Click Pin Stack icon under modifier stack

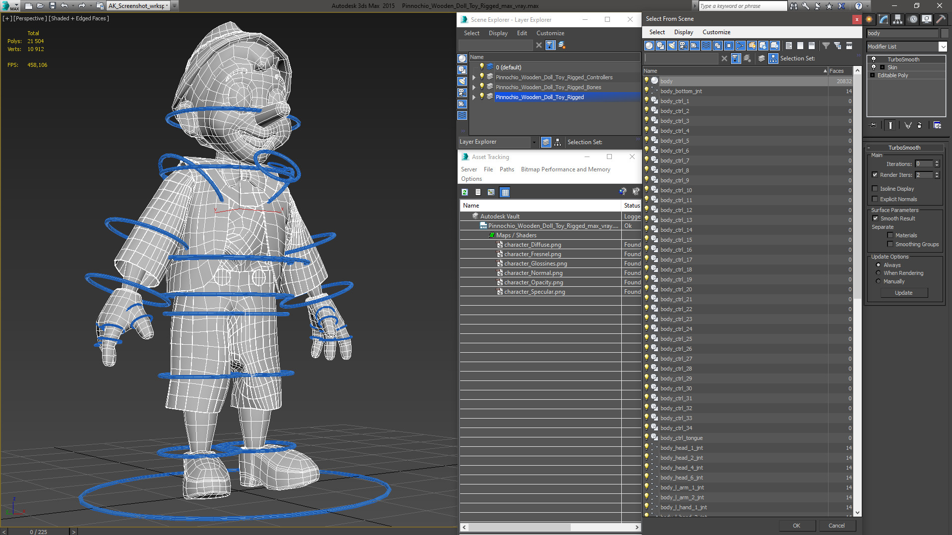click(x=873, y=125)
